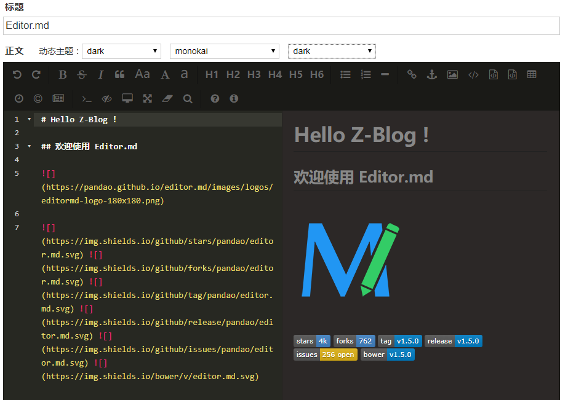Convert selection to lowercase with the a icon
568x400 pixels.
(x=184, y=74)
